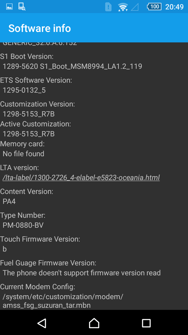Tap the recent apps square icon
The height and width of the screenshot is (335, 188).
[146, 323]
